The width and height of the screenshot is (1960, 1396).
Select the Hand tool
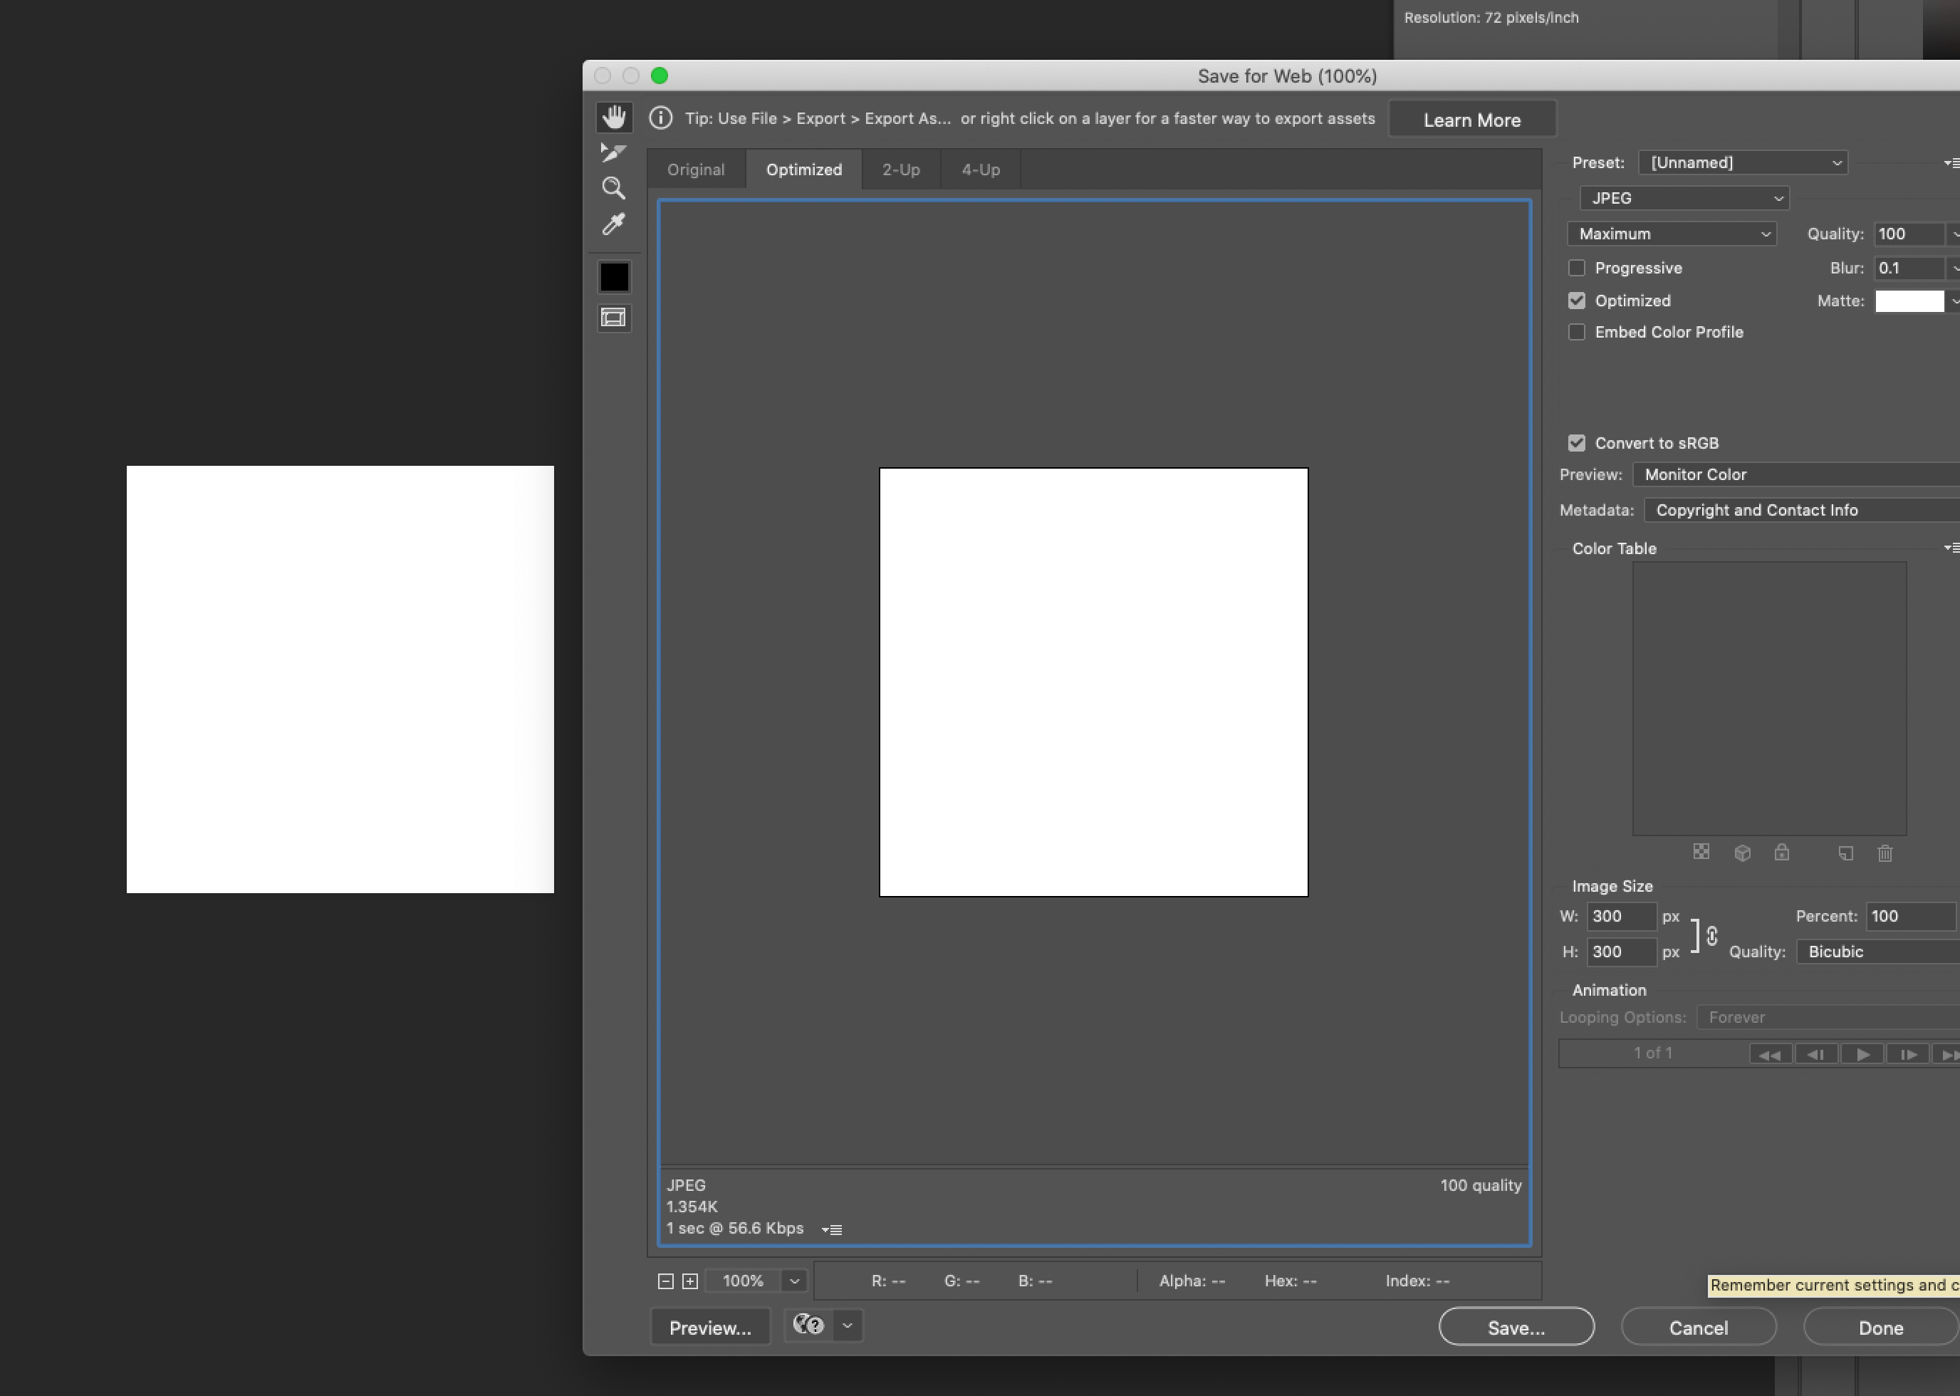(x=613, y=116)
